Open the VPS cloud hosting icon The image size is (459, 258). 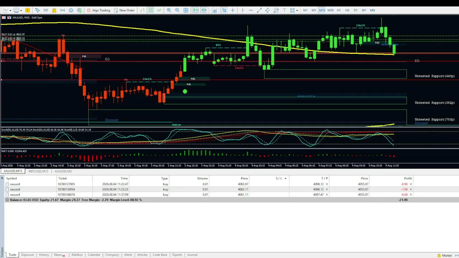click(x=71, y=10)
